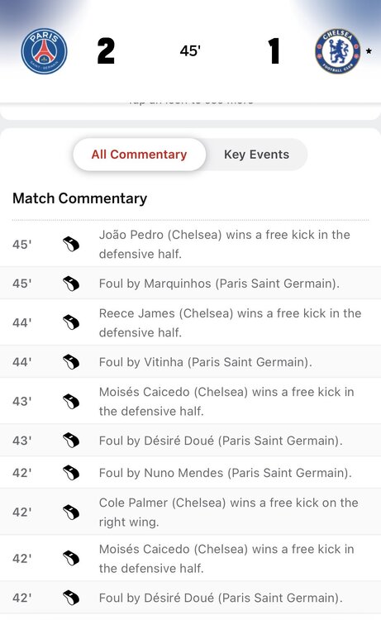Open Reece James wins free kick entry
The height and width of the screenshot is (620, 381).
pos(190,322)
